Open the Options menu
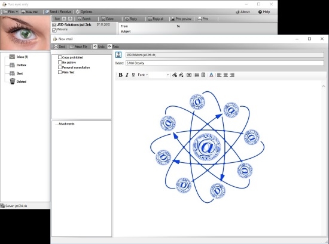Viewport: 329px width, 244px height. point(84,12)
